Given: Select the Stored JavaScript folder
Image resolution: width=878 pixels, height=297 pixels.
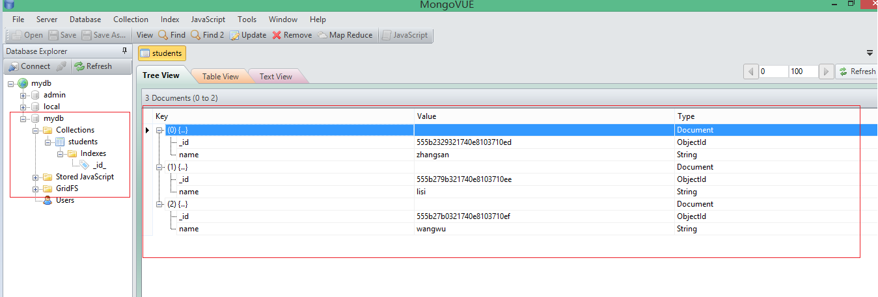Looking at the screenshot, I should point(85,177).
